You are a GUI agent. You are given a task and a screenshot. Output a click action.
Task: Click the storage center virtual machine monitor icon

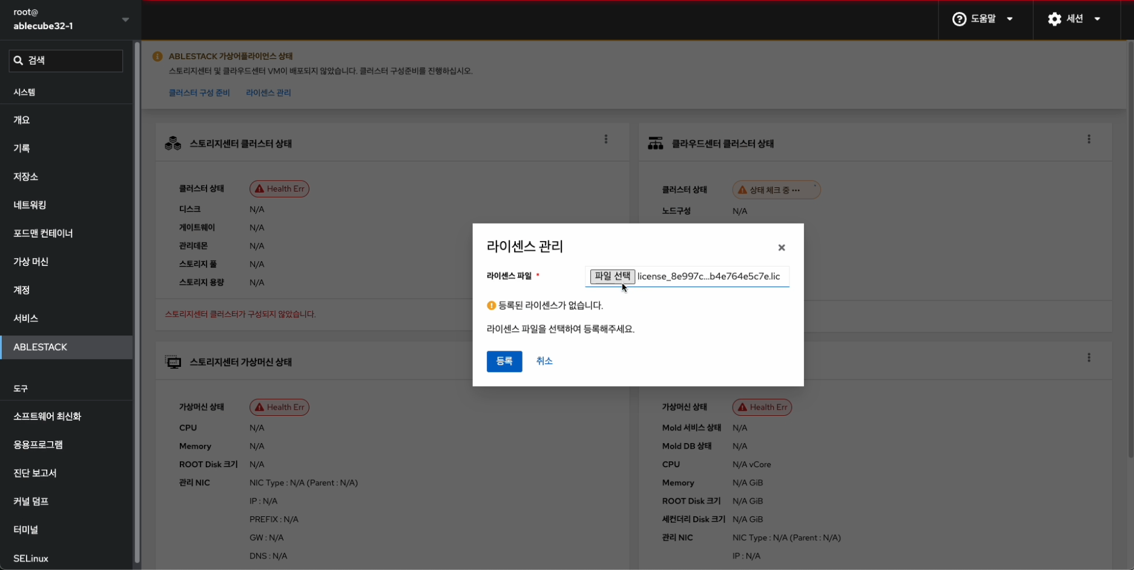point(173,362)
